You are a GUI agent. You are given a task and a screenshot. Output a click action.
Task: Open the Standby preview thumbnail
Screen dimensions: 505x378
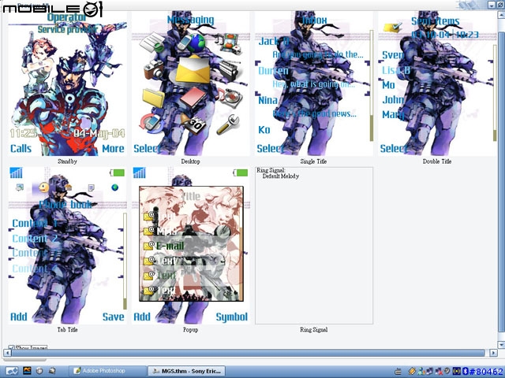67,84
